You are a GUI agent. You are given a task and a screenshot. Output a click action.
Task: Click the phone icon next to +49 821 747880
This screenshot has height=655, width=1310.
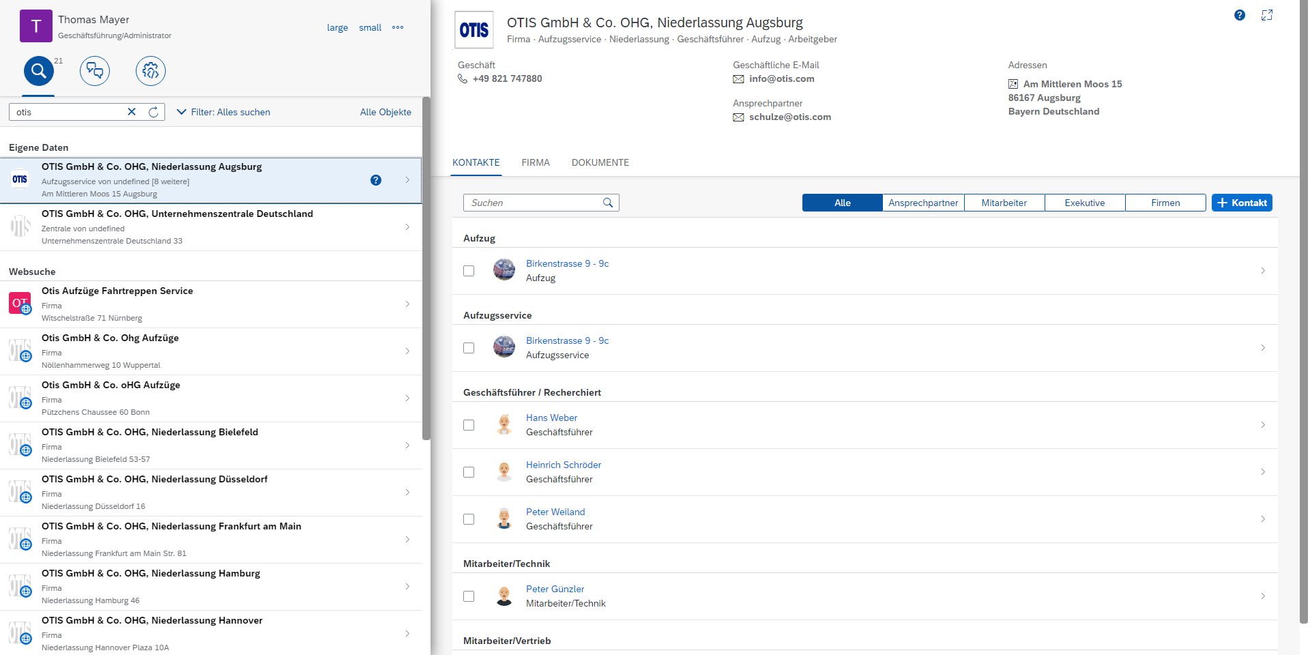[x=463, y=79]
